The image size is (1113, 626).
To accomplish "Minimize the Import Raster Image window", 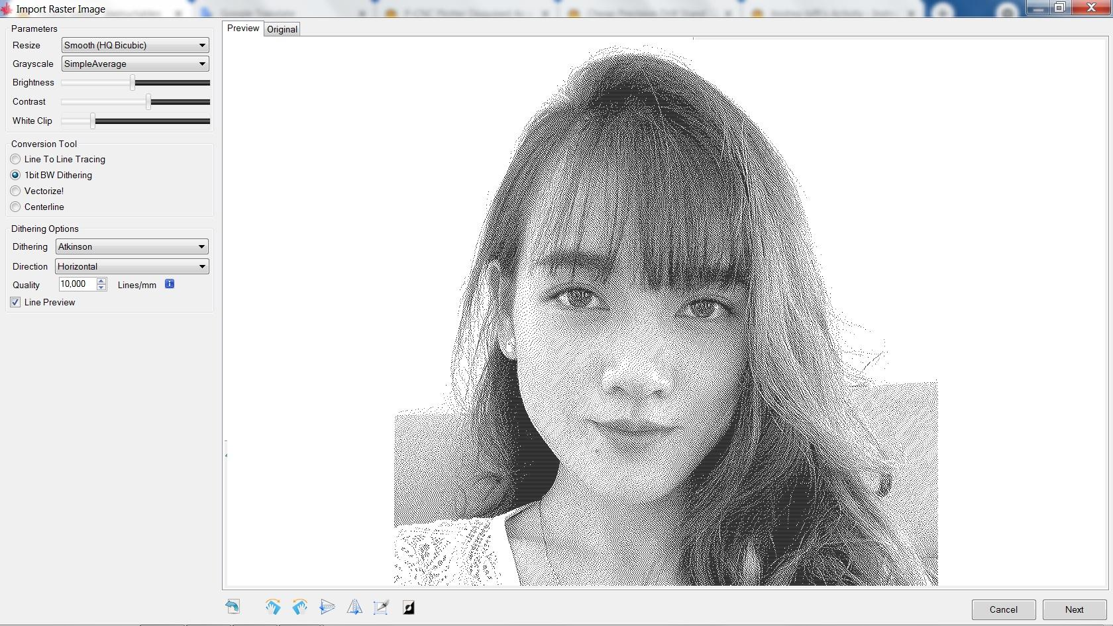I will coord(1038,7).
